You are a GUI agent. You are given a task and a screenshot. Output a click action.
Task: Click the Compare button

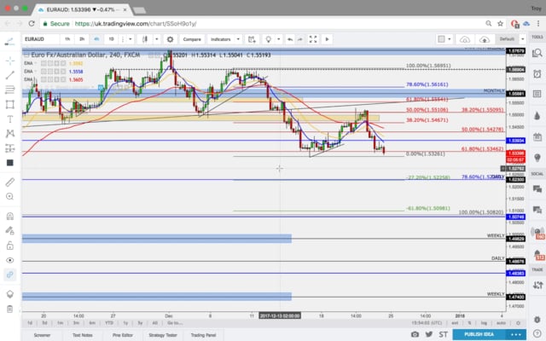click(191, 39)
